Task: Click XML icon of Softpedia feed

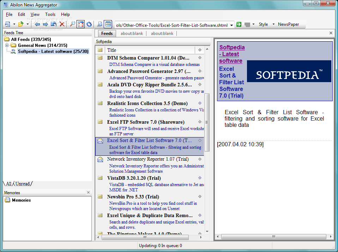Action: [x=13, y=51]
